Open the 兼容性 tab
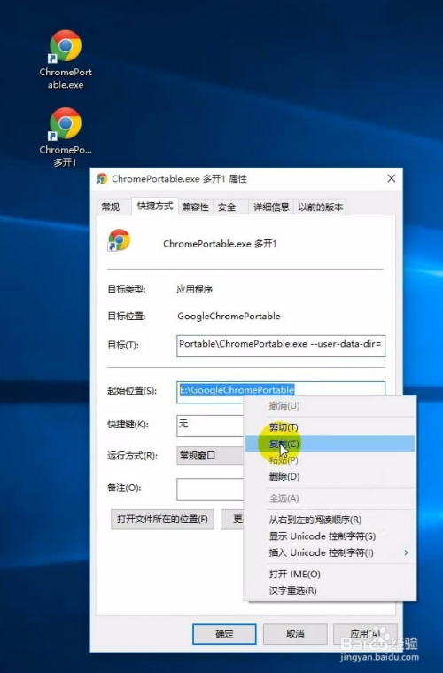Viewport: 443px width, 673px height. pyautogui.click(x=195, y=207)
